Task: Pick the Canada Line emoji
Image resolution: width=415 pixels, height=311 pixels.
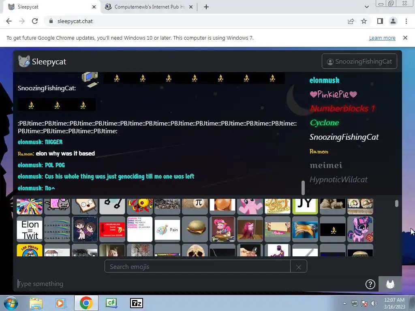Action: [57, 229]
